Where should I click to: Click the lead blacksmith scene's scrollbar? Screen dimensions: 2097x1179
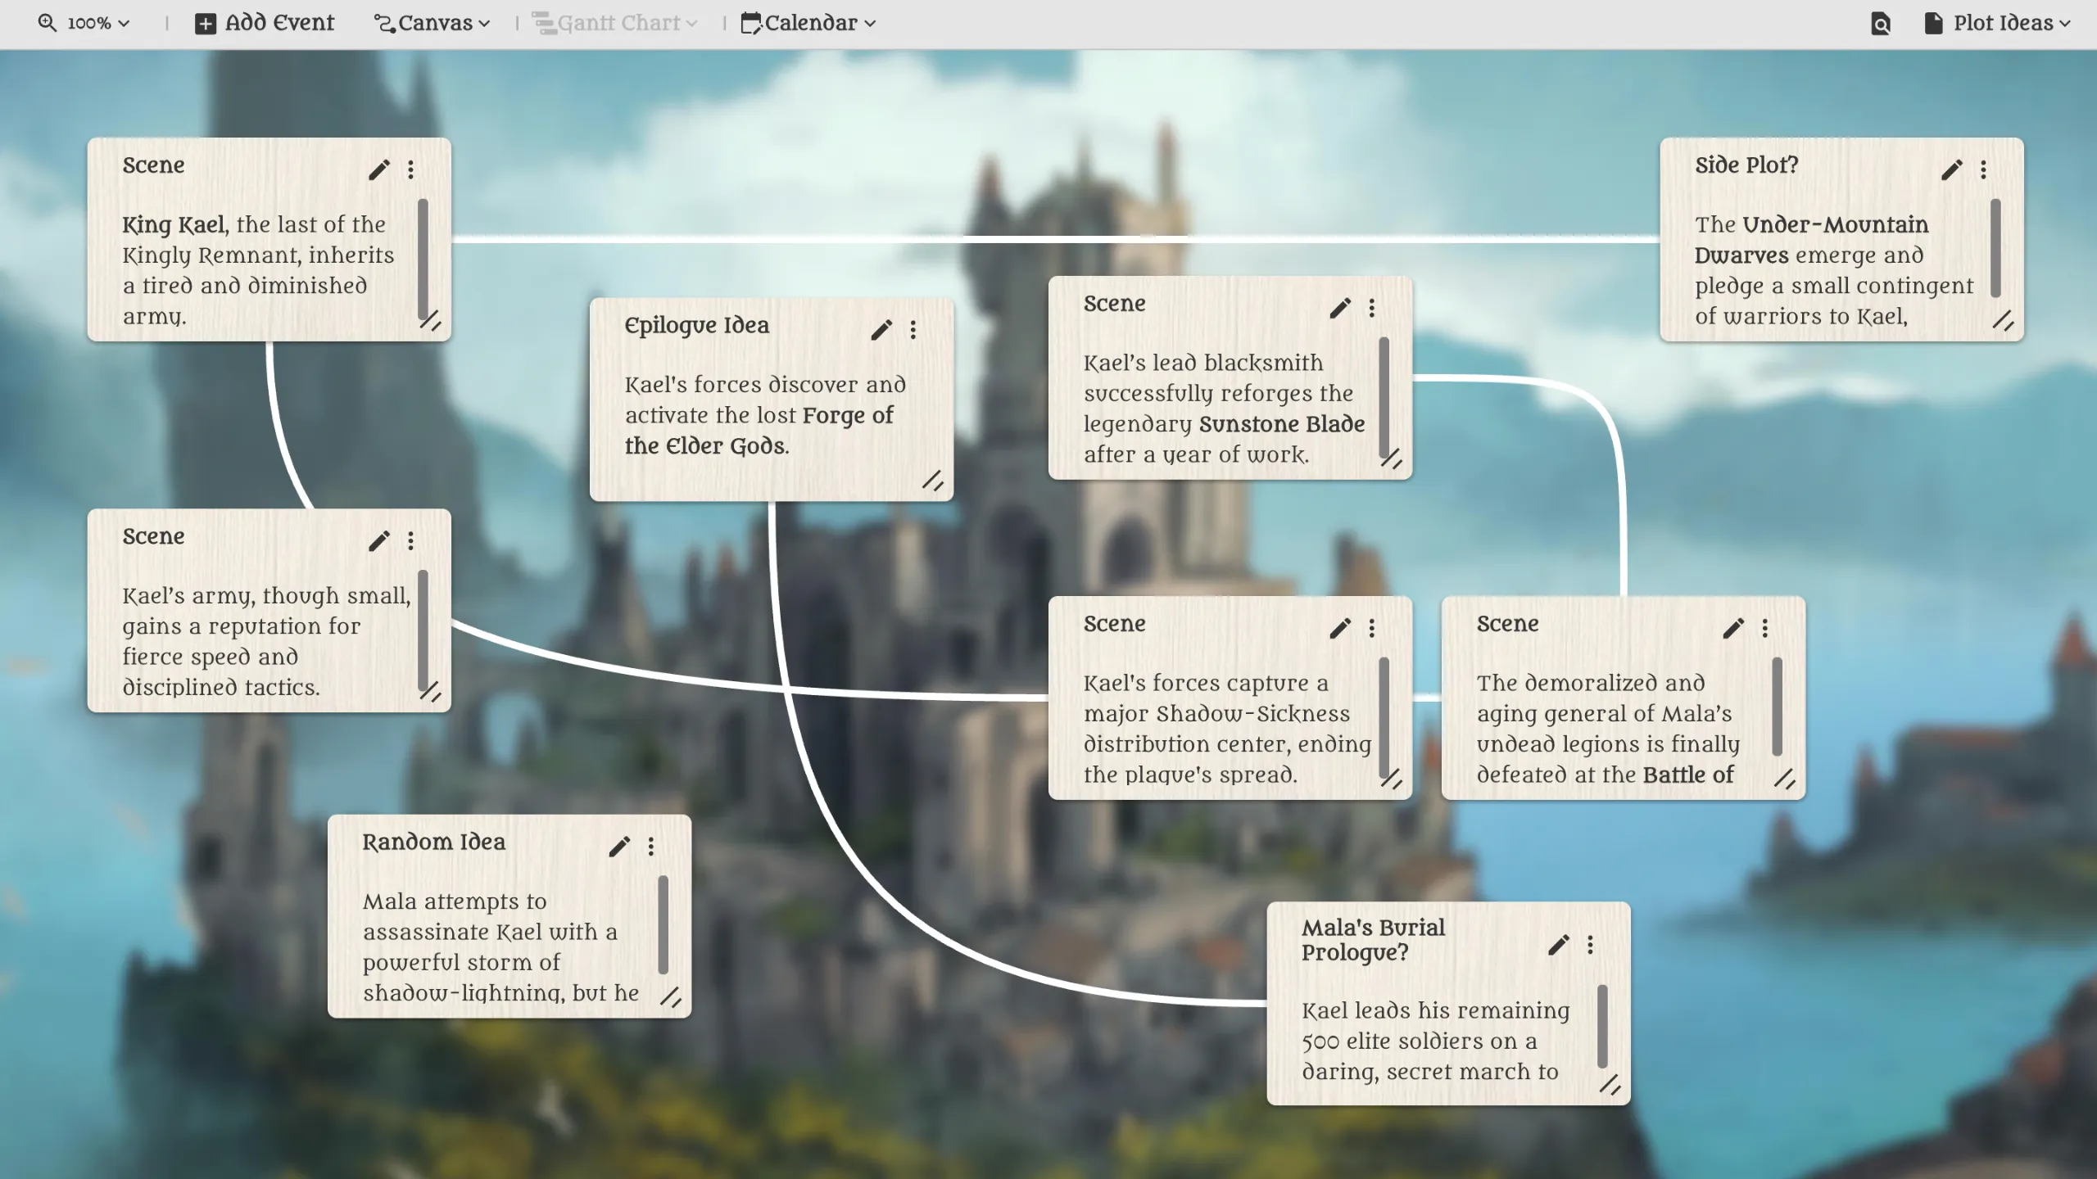pos(1384,396)
